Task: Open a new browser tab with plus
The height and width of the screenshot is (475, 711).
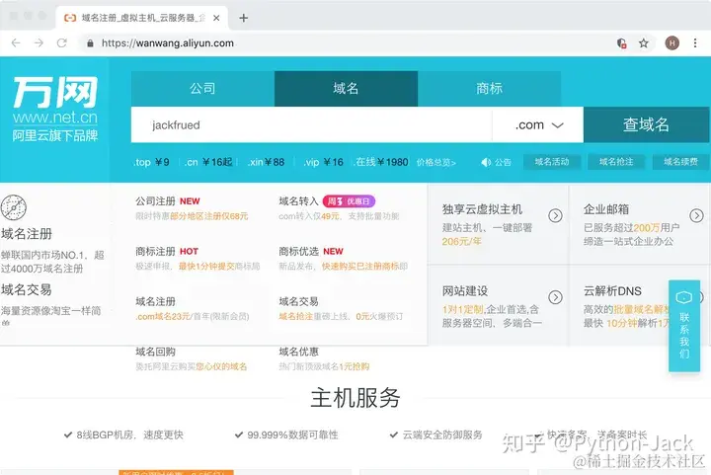Action: point(244,18)
